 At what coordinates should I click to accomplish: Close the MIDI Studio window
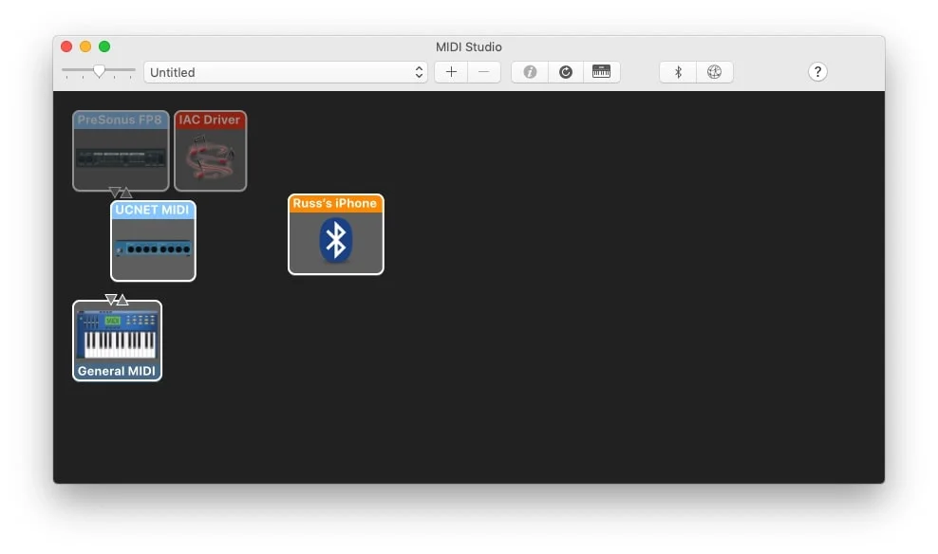pos(66,46)
